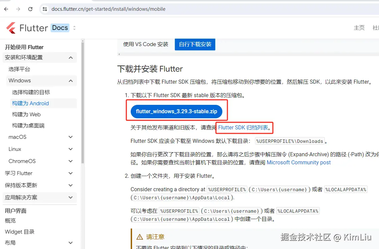Expand 布局 section chevron

coord(71,243)
